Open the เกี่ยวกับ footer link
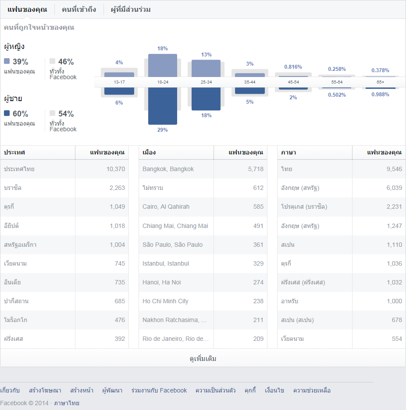The image size is (406, 410). point(10,390)
